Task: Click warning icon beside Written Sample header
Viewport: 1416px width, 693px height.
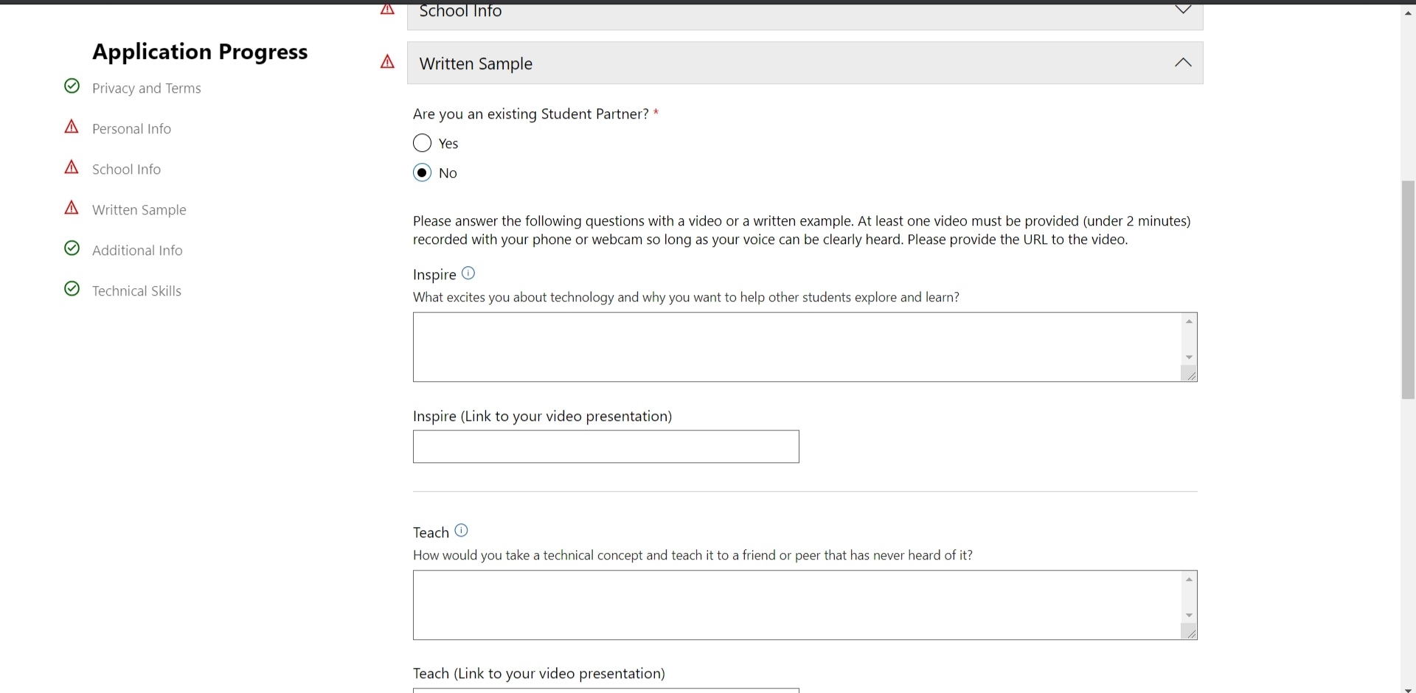Action: coord(387,63)
